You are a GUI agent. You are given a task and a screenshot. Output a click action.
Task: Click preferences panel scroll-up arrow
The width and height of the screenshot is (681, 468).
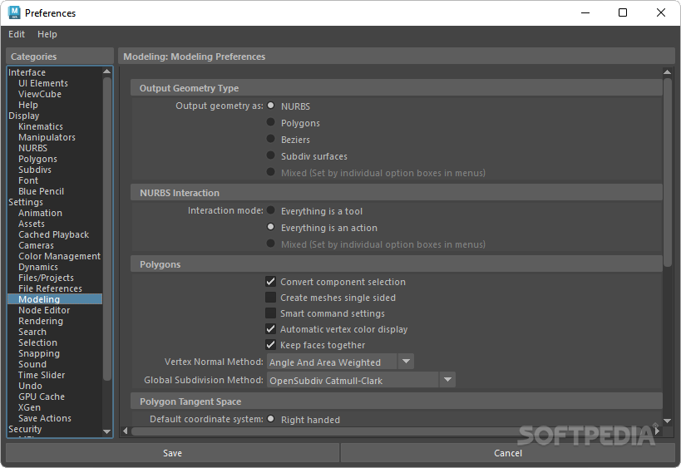coord(667,72)
